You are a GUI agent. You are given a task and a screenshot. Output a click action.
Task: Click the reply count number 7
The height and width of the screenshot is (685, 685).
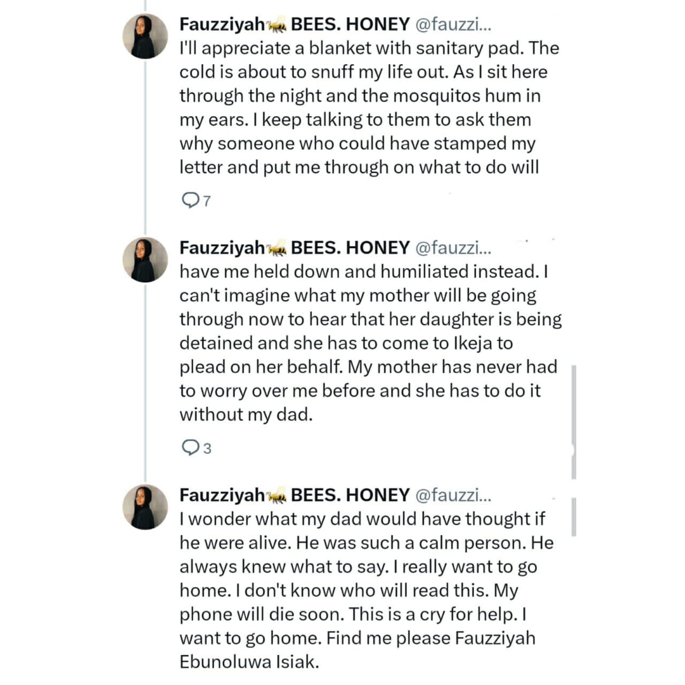tap(207, 201)
